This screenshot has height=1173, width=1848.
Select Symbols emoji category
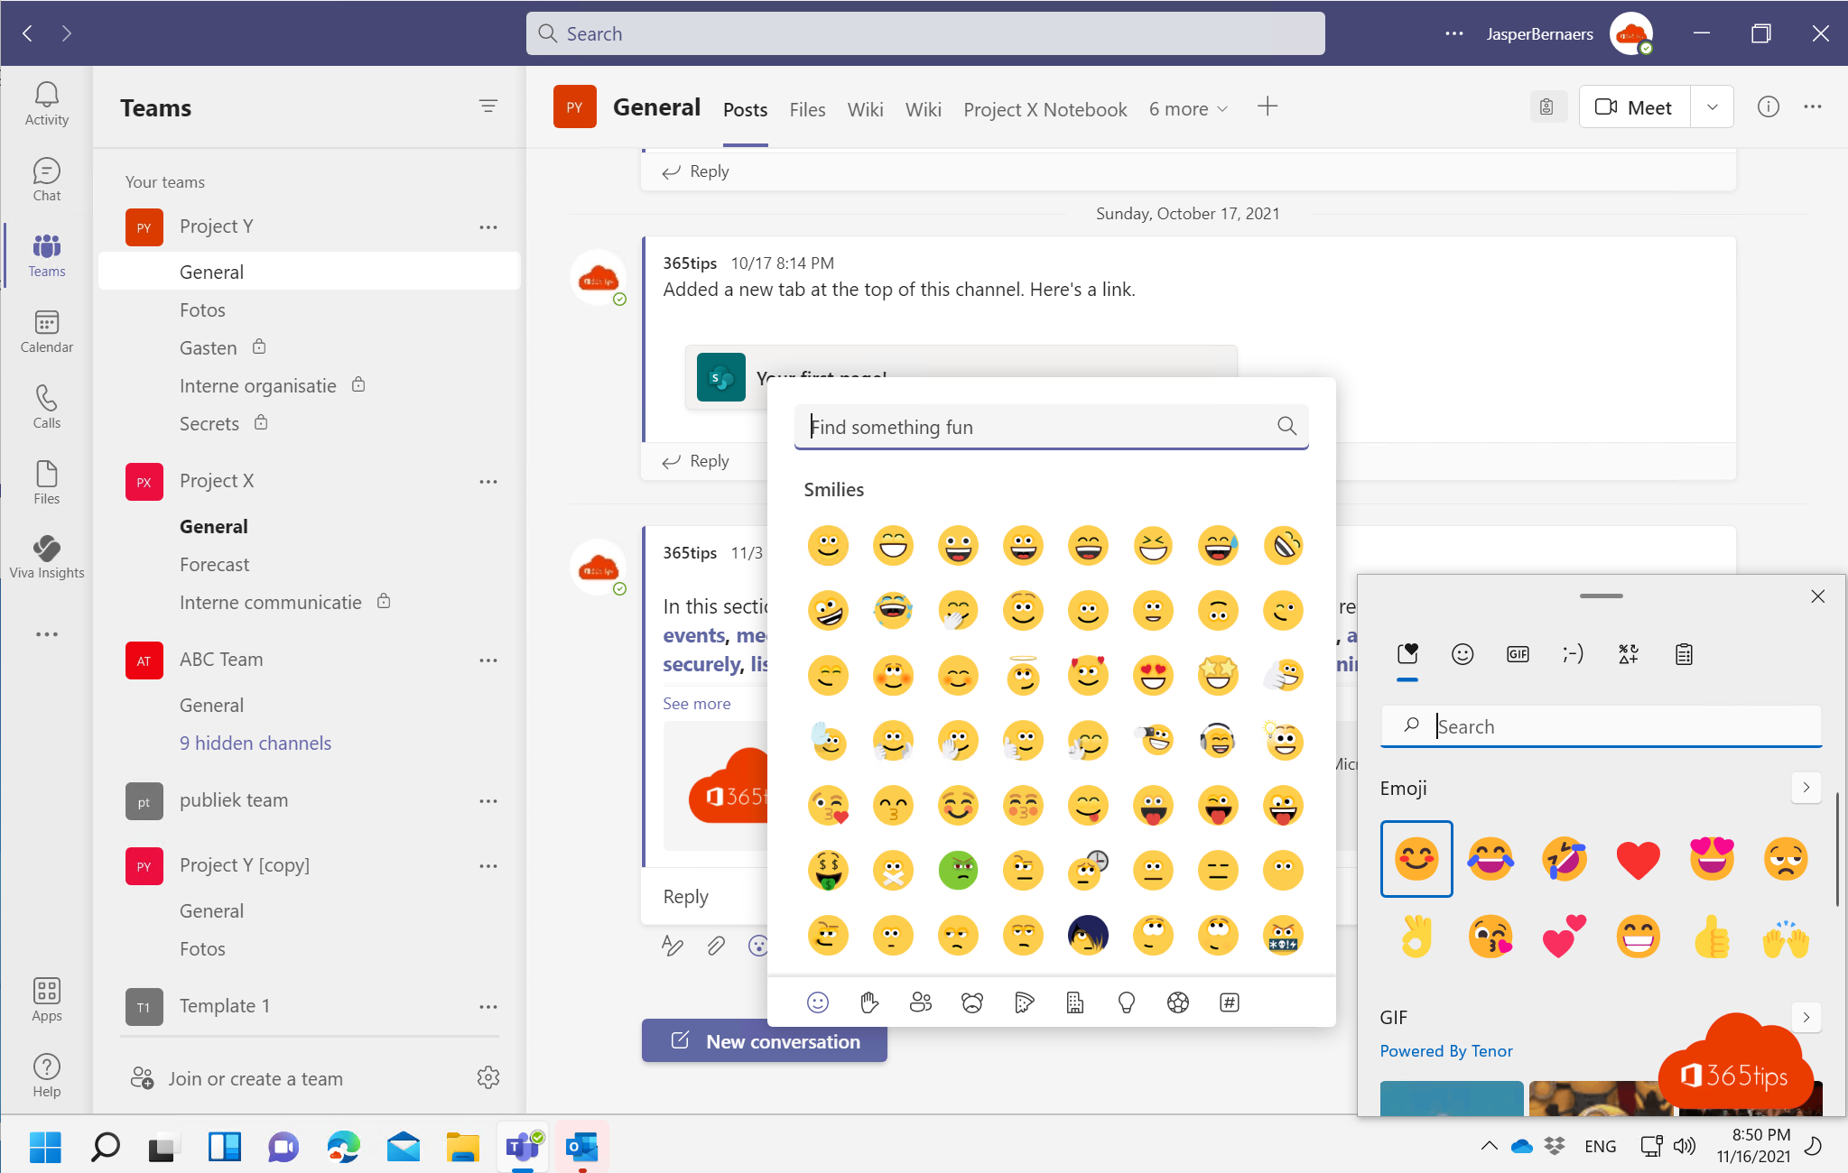pyautogui.click(x=1229, y=1002)
